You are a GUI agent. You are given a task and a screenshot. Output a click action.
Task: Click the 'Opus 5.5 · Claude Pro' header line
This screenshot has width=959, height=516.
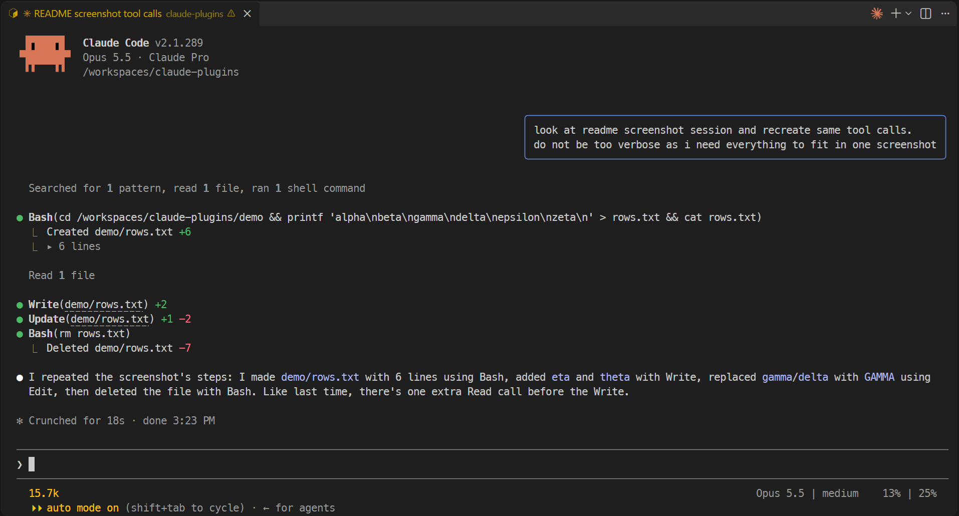[x=146, y=58]
